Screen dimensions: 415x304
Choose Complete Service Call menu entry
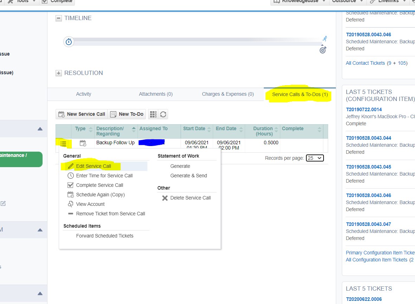(100, 185)
